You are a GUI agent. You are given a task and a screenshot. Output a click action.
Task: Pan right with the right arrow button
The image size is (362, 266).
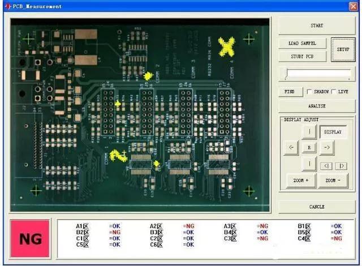pyautogui.click(x=327, y=148)
